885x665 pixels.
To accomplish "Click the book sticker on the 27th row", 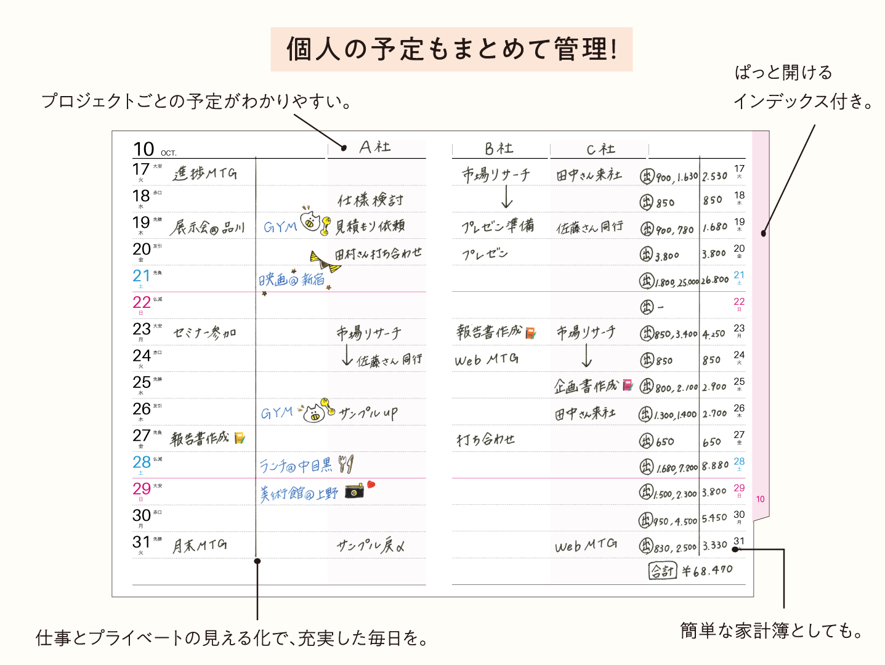I will click(x=240, y=438).
